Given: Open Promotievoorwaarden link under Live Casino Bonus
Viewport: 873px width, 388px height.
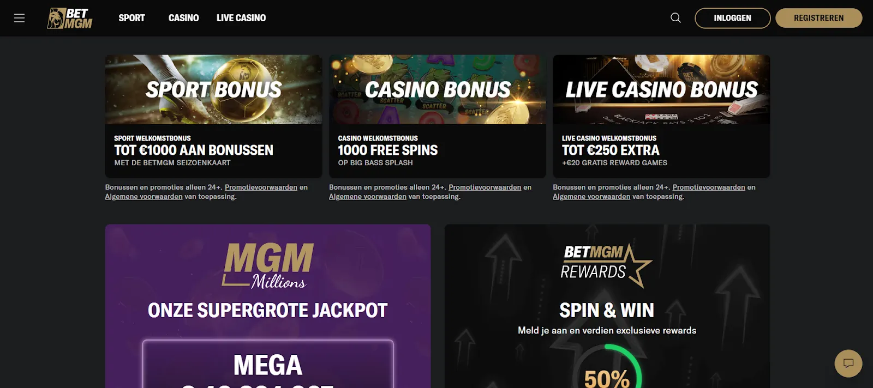Looking at the screenshot, I should [709, 187].
